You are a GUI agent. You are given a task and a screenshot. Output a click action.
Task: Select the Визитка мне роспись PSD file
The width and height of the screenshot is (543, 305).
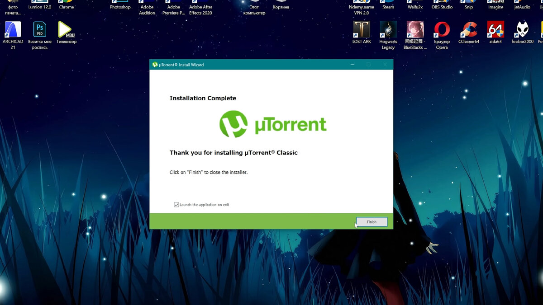(40, 35)
